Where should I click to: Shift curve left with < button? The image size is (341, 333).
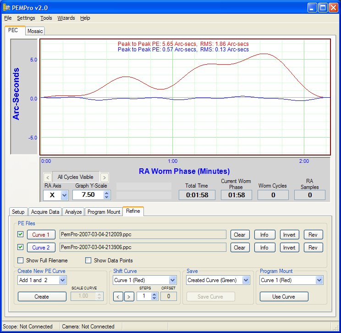tap(118, 297)
